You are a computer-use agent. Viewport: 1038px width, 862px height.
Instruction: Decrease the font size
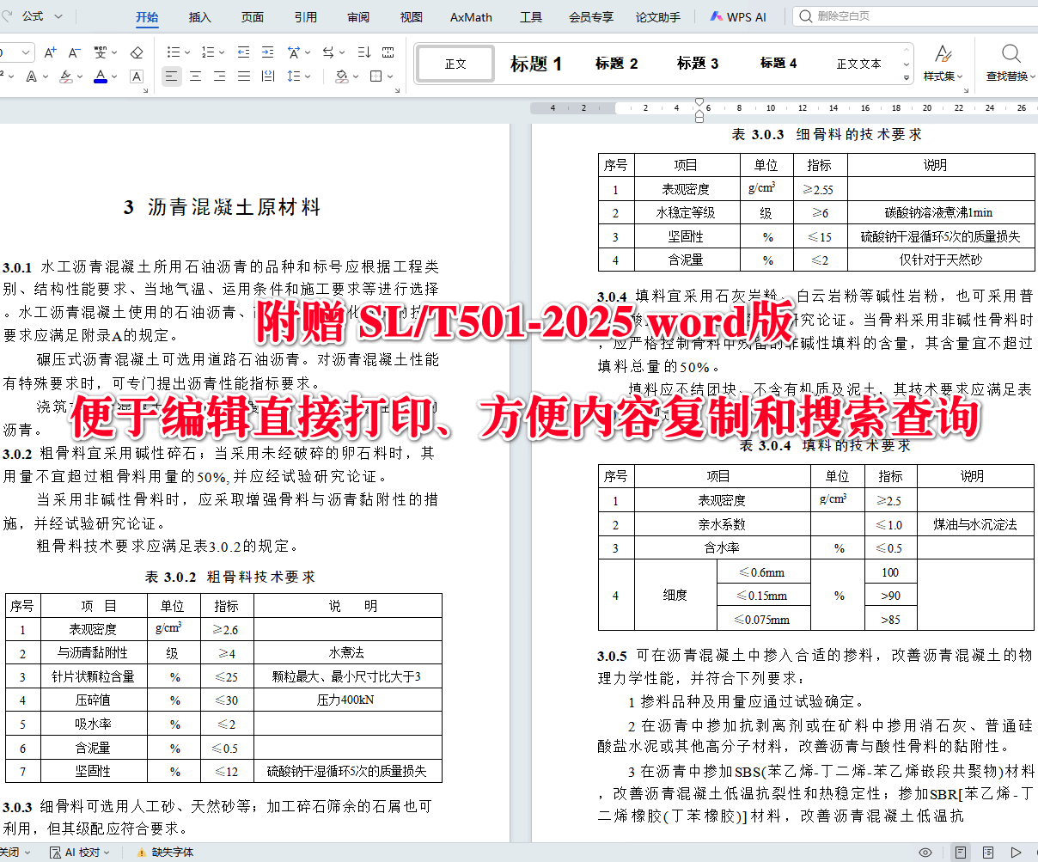75,53
